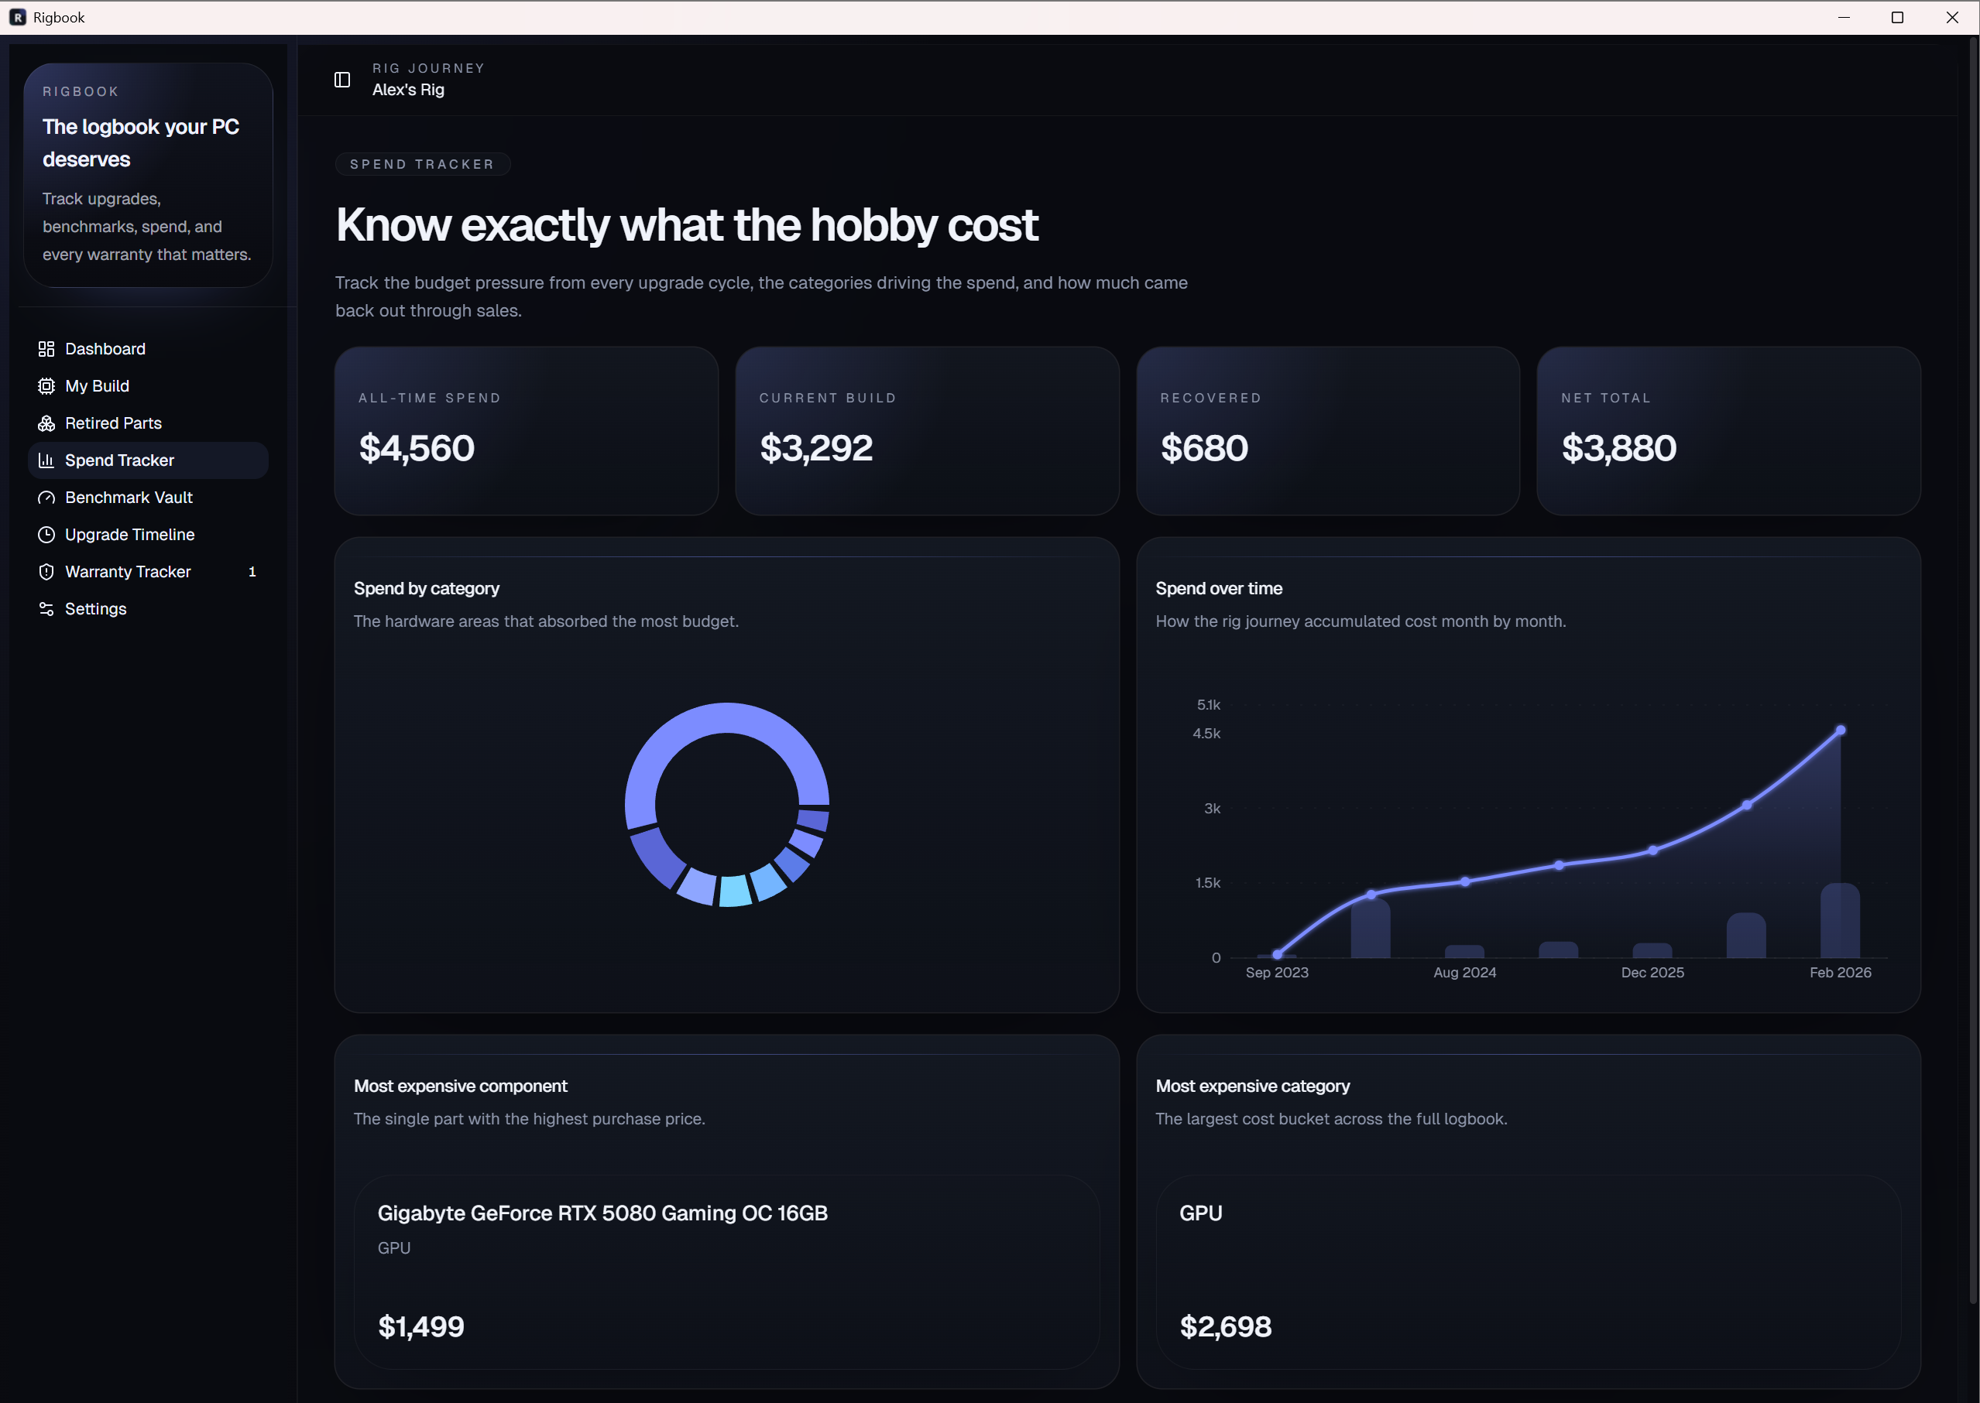Click the Settings sliders icon

pos(46,609)
